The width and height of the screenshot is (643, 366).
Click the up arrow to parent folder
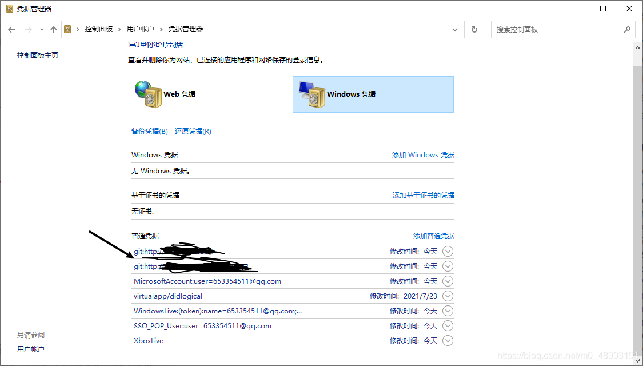click(x=53, y=29)
